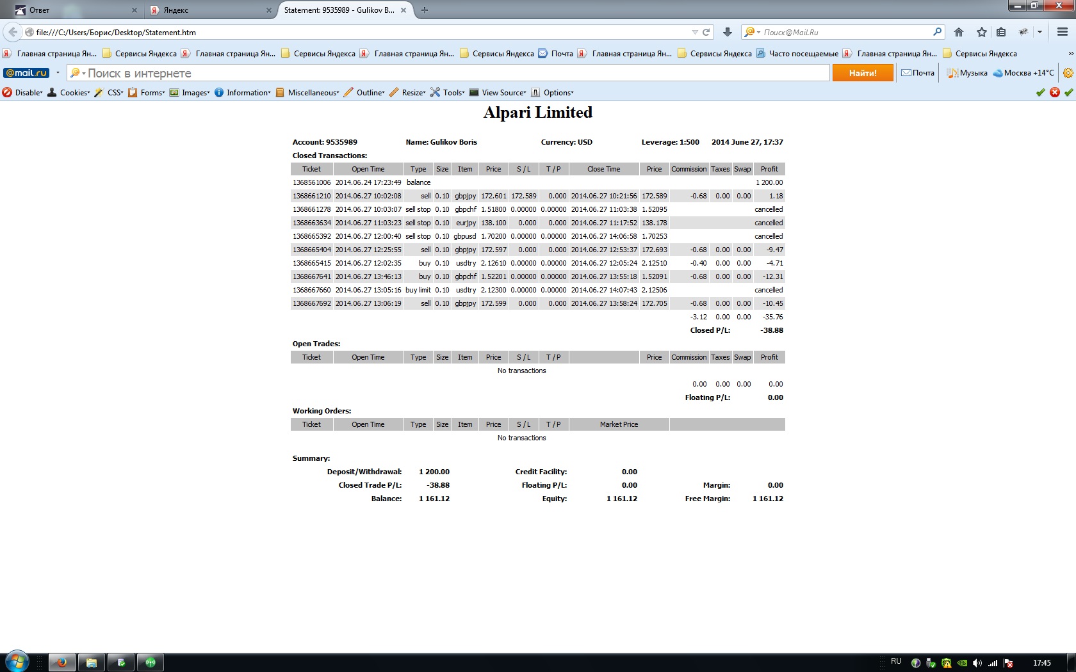Click the @mail.ru logo on the toolbar
This screenshot has width=1076, height=672.
pyautogui.click(x=26, y=73)
